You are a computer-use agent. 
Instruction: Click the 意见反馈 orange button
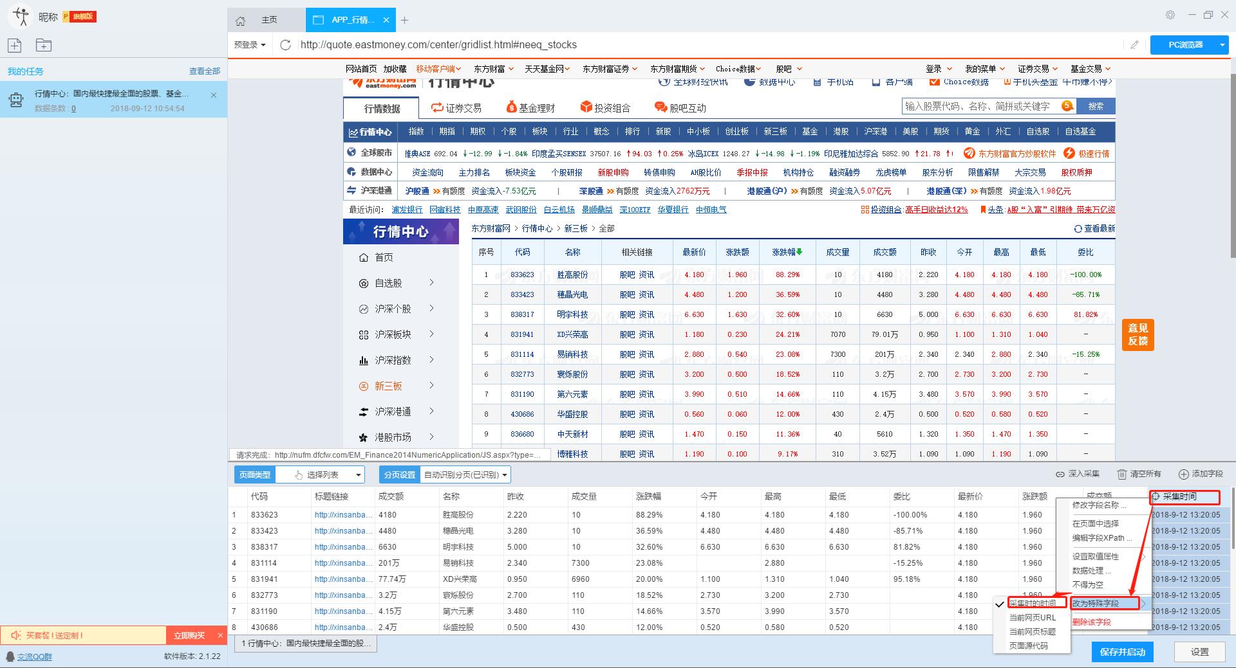(1138, 334)
